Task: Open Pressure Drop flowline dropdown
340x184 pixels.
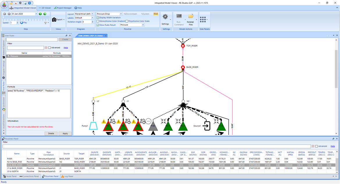Action: coord(121,14)
